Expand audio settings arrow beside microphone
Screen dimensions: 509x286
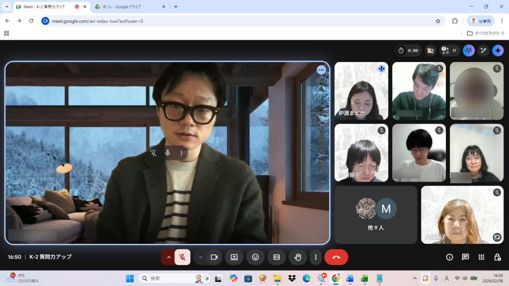coord(169,257)
